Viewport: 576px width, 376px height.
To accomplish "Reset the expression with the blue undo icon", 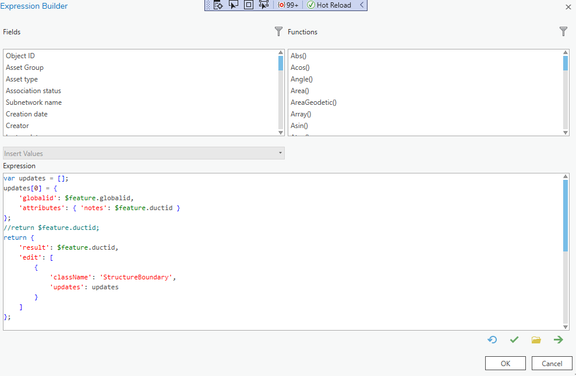I will click(492, 339).
